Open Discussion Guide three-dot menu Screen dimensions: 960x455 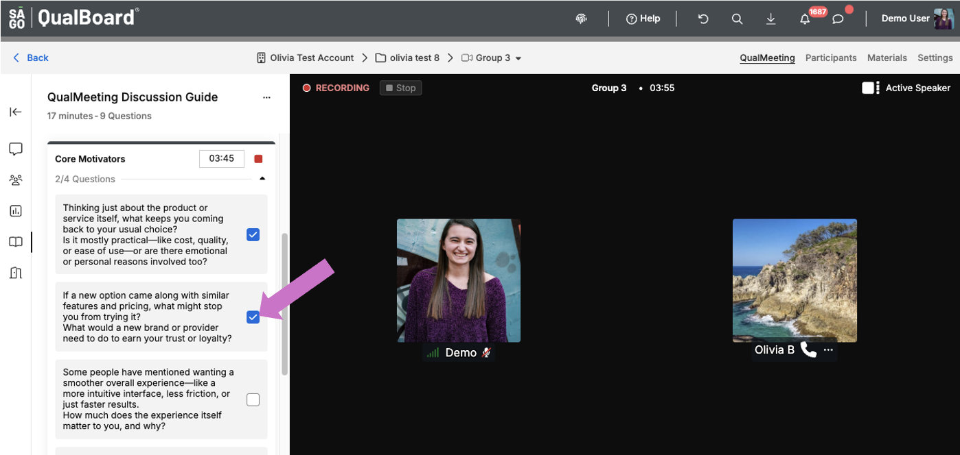tap(266, 97)
